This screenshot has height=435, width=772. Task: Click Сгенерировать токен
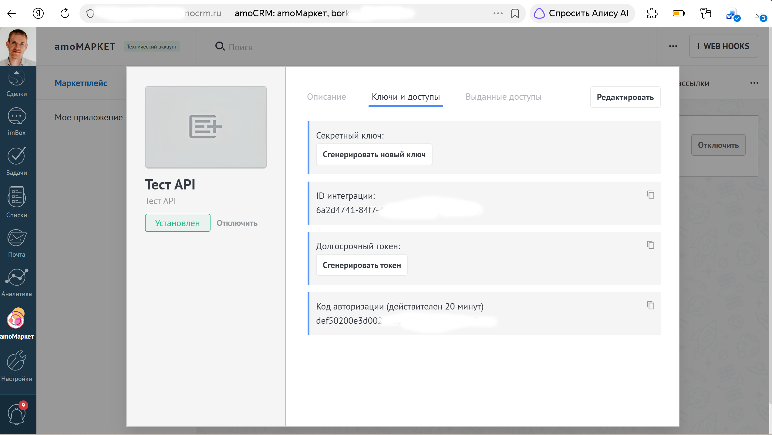(362, 265)
